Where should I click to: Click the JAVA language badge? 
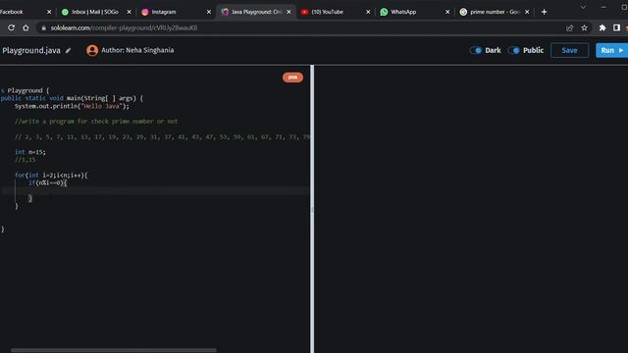coord(292,77)
